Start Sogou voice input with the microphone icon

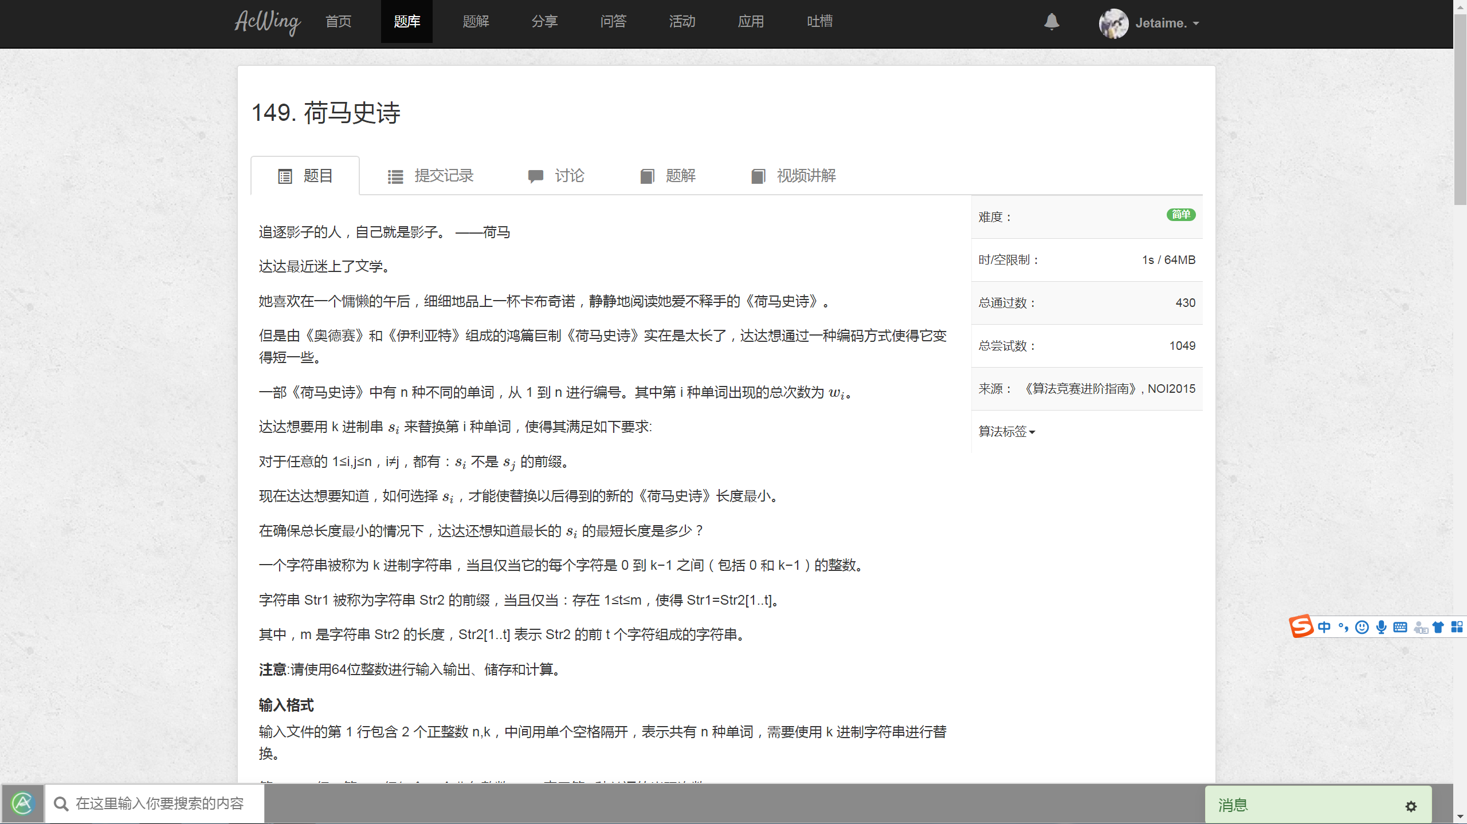click(1380, 627)
